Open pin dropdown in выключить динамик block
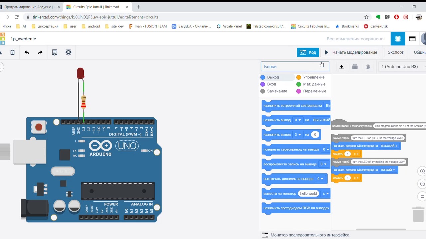Image resolution: width=426 pixels, height=239 pixels. tap(320, 179)
